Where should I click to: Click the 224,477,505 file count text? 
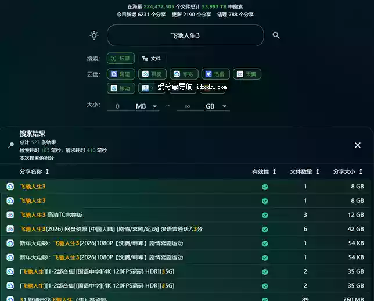pos(159,6)
